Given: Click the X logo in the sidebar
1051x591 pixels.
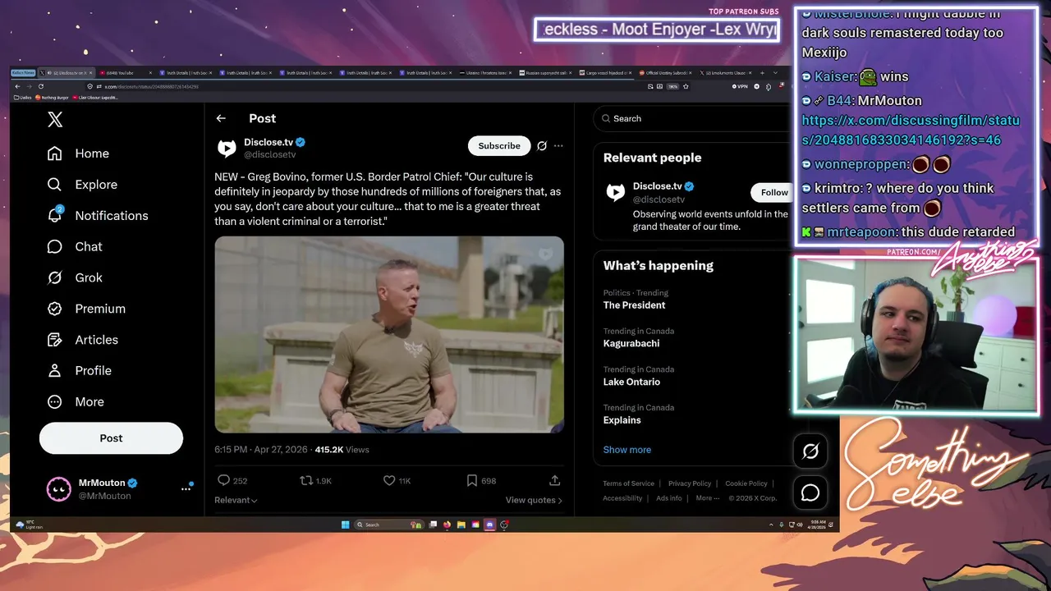Looking at the screenshot, I should coord(55,120).
